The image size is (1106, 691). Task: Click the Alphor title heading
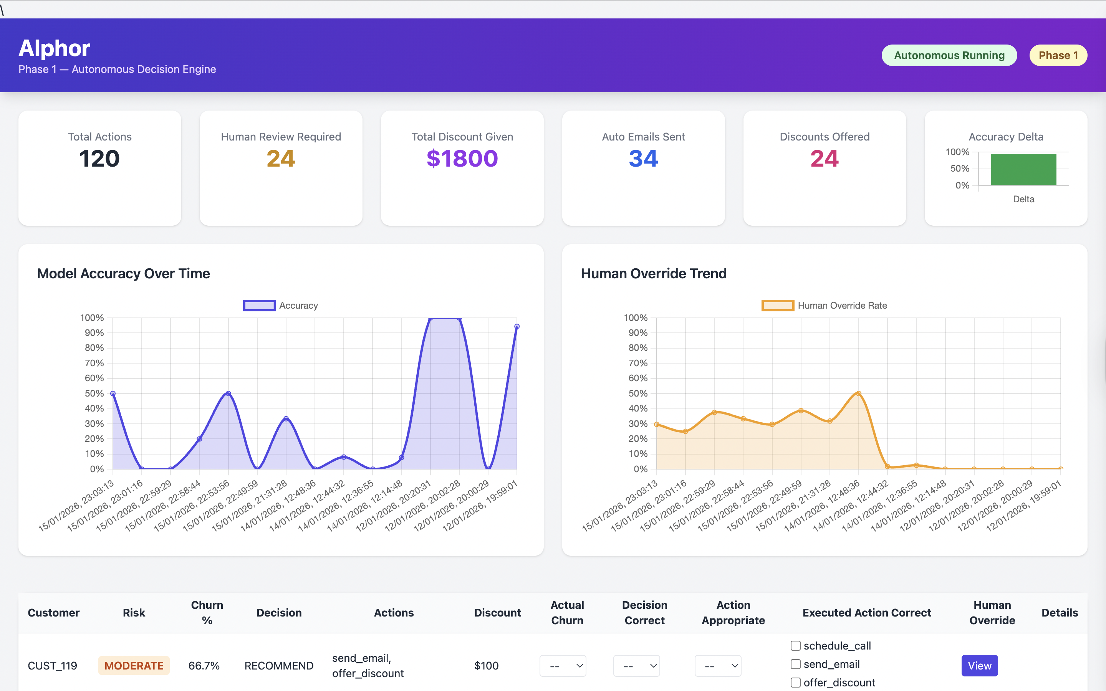click(x=55, y=48)
